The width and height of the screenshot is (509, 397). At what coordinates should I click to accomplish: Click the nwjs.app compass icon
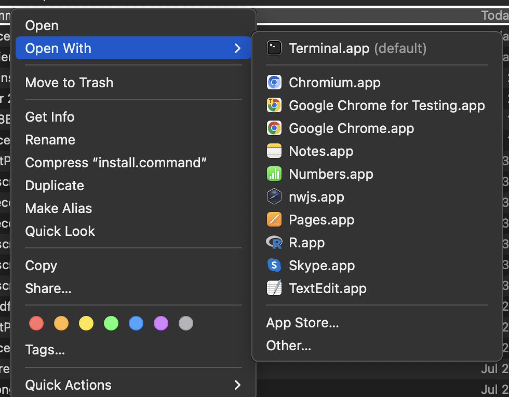click(274, 197)
